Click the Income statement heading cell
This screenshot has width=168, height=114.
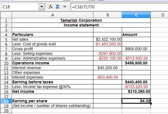[x=81, y=25]
